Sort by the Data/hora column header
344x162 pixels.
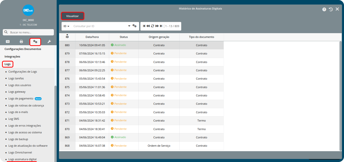coord(92,37)
